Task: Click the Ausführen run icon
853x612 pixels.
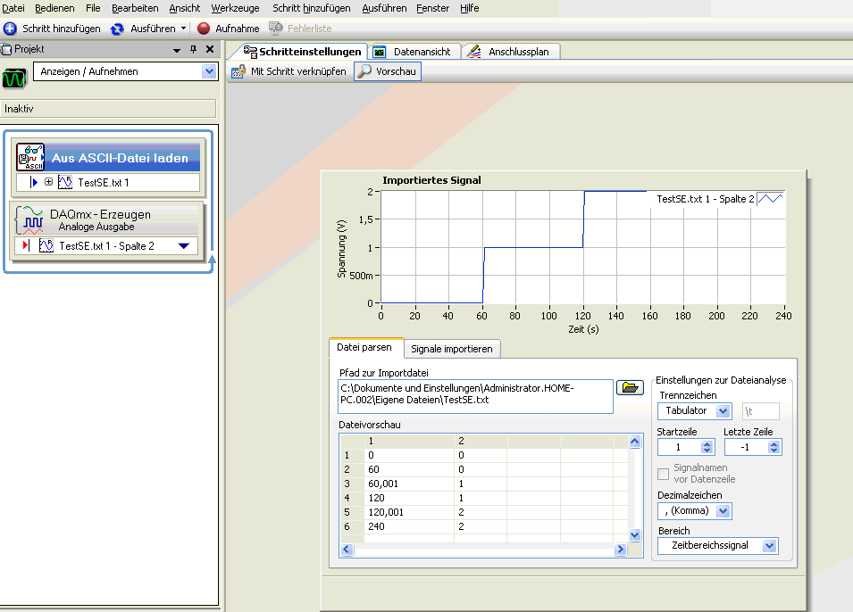Action: (x=117, y=29)
